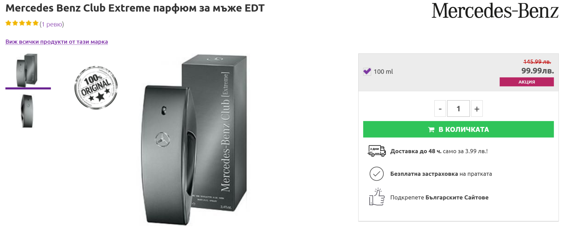
Task: Click the 2-day delivery truck icon
Action: tap(377, 151)
